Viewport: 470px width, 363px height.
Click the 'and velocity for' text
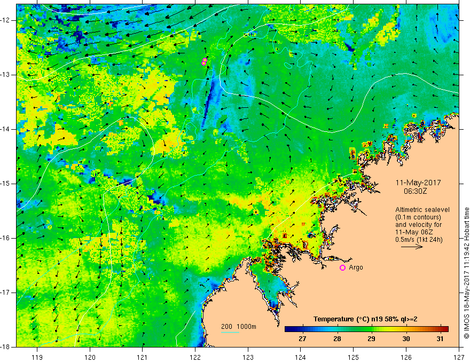[418, 225]
